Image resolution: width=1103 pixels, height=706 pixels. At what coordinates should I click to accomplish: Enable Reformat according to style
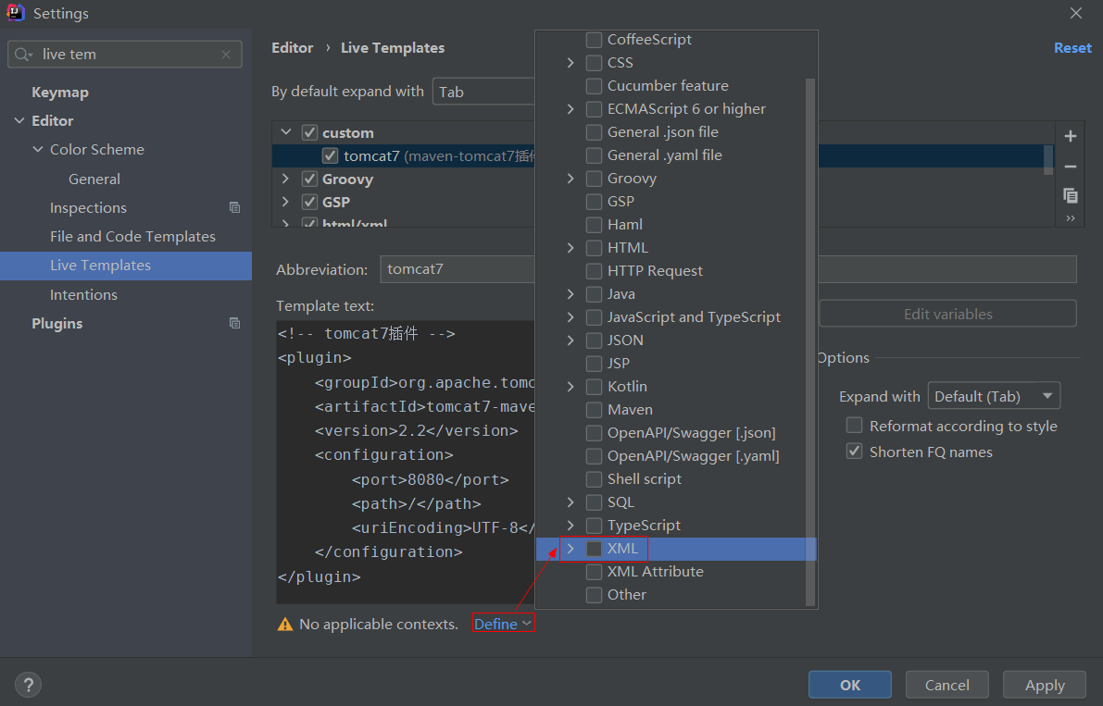854,426
